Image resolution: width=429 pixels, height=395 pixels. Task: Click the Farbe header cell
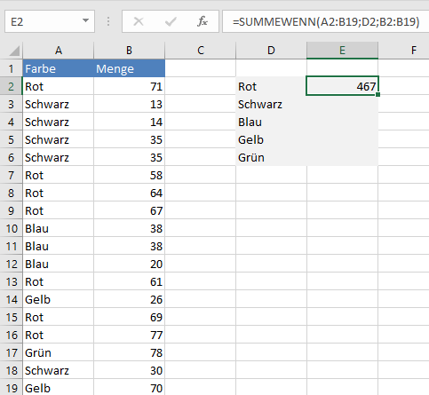tap(59, 68)
